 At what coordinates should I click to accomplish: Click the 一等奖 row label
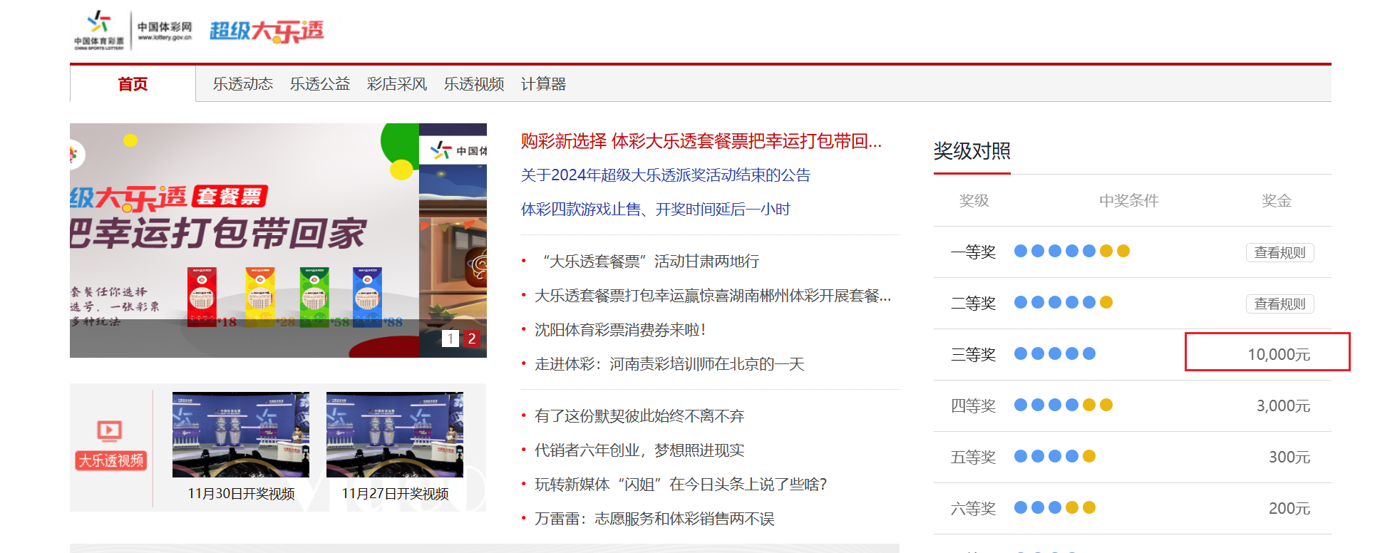tap(973, 252)
